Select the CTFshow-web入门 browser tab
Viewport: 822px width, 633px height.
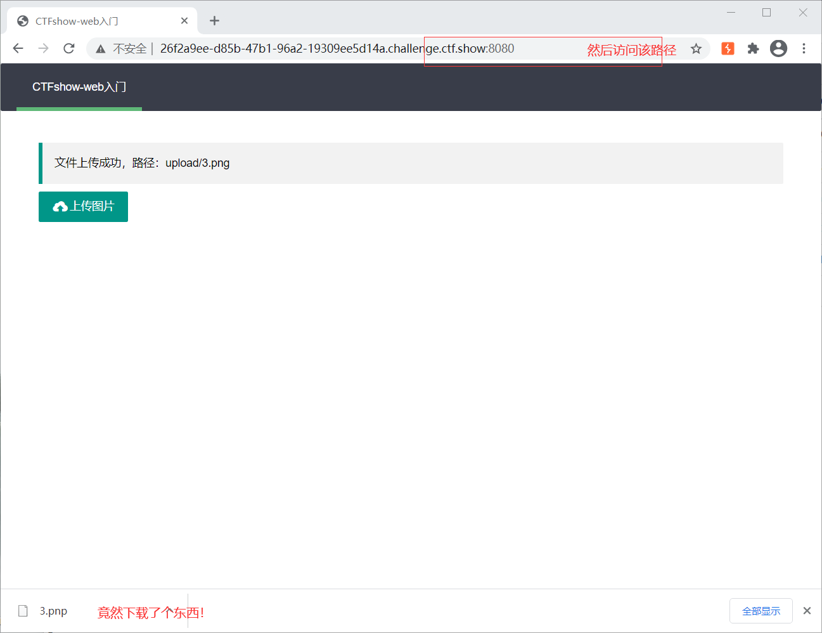[102, 21]
